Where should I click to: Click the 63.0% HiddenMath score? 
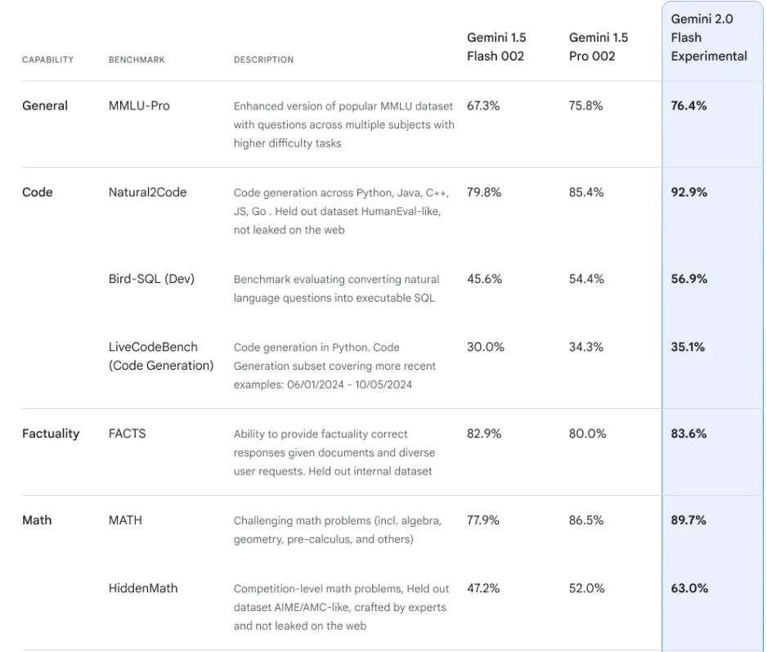pos(689,588)
